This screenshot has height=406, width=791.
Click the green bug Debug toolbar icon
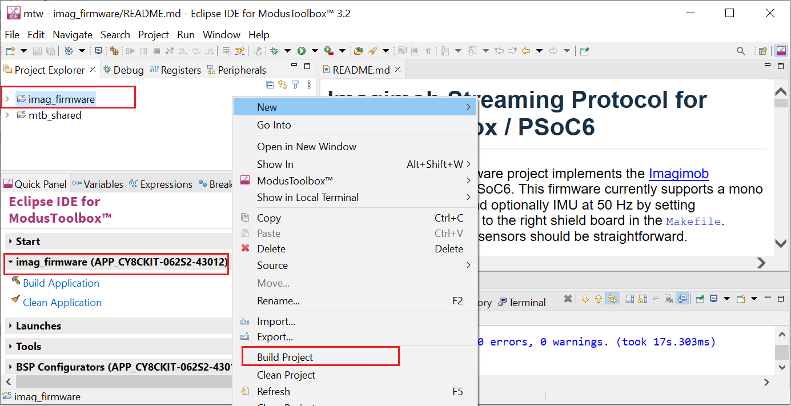point(274,51)
